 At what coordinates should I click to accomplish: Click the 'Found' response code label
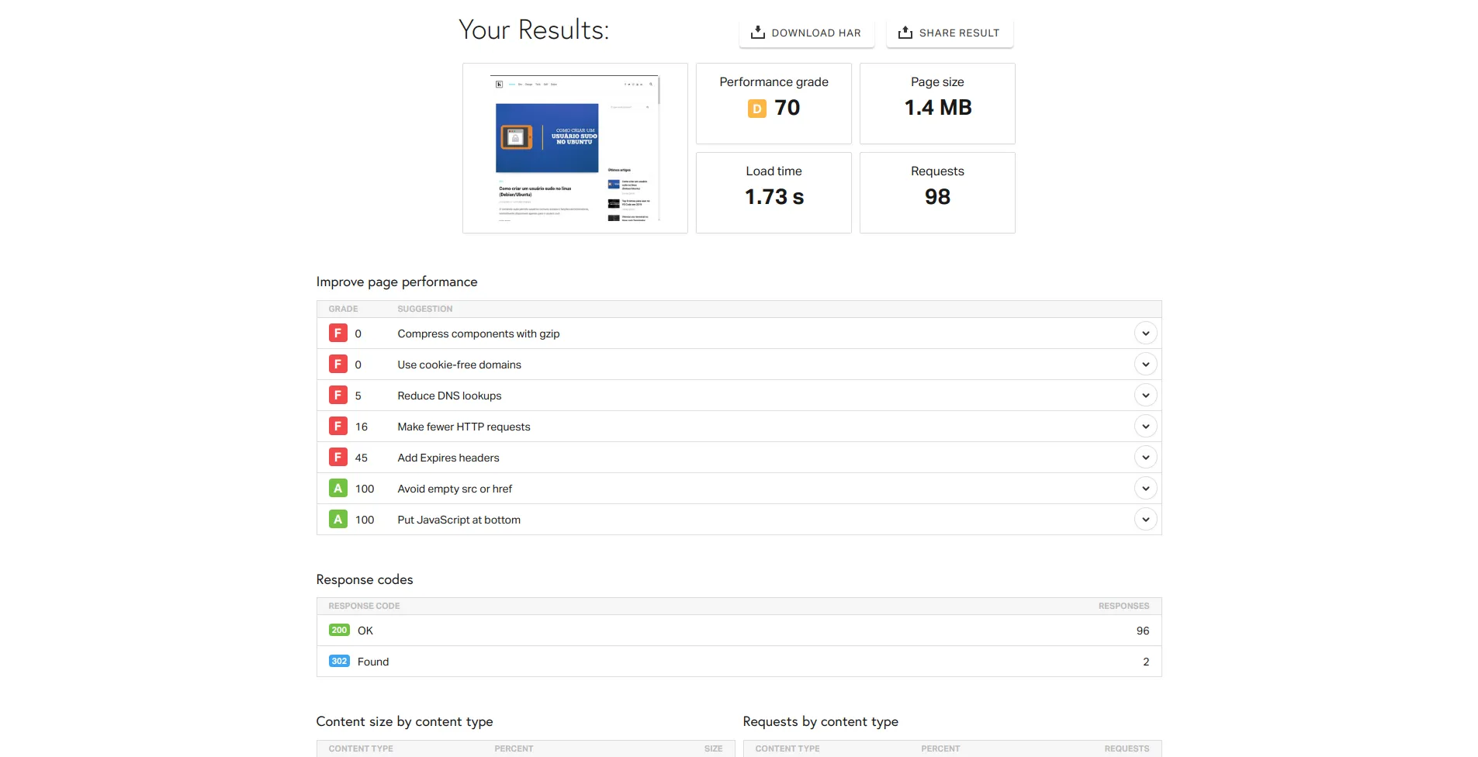pyautogui.click(x=373, y=662)
